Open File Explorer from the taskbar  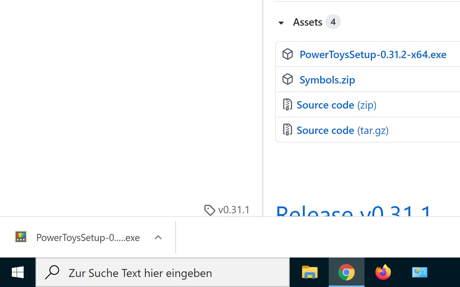[x=310, y=272]
